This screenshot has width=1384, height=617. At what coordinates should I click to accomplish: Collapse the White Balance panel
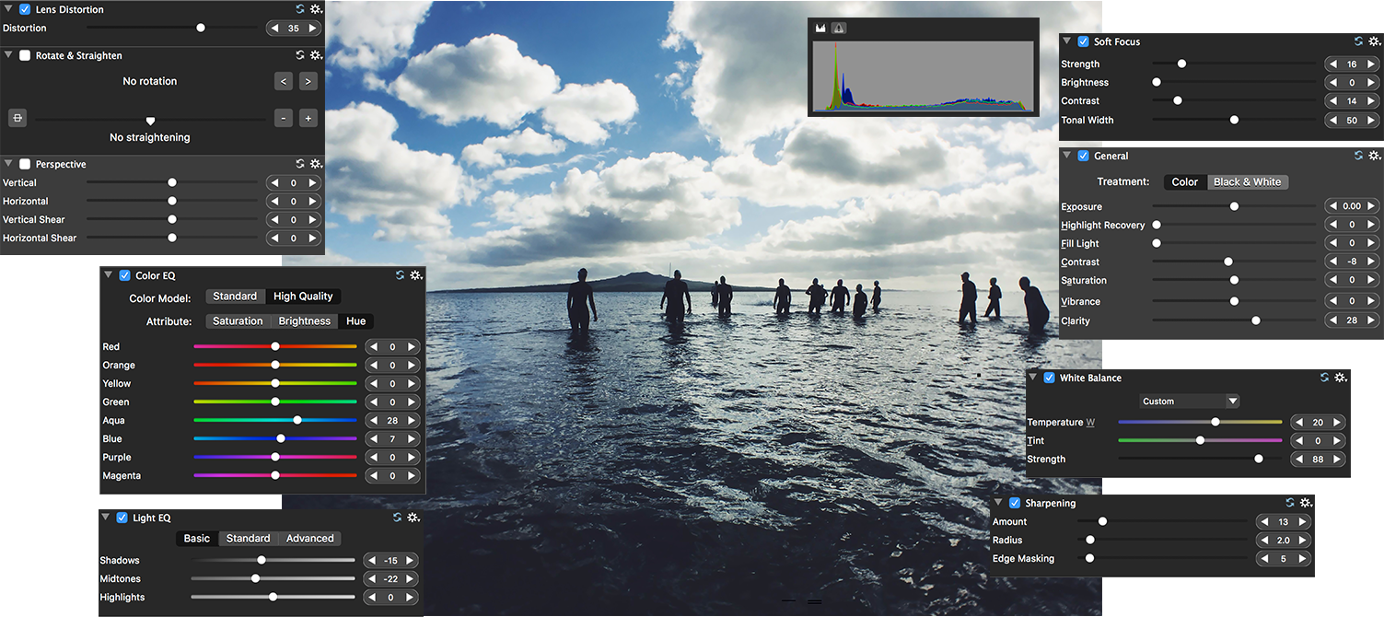click(1032, 378)
